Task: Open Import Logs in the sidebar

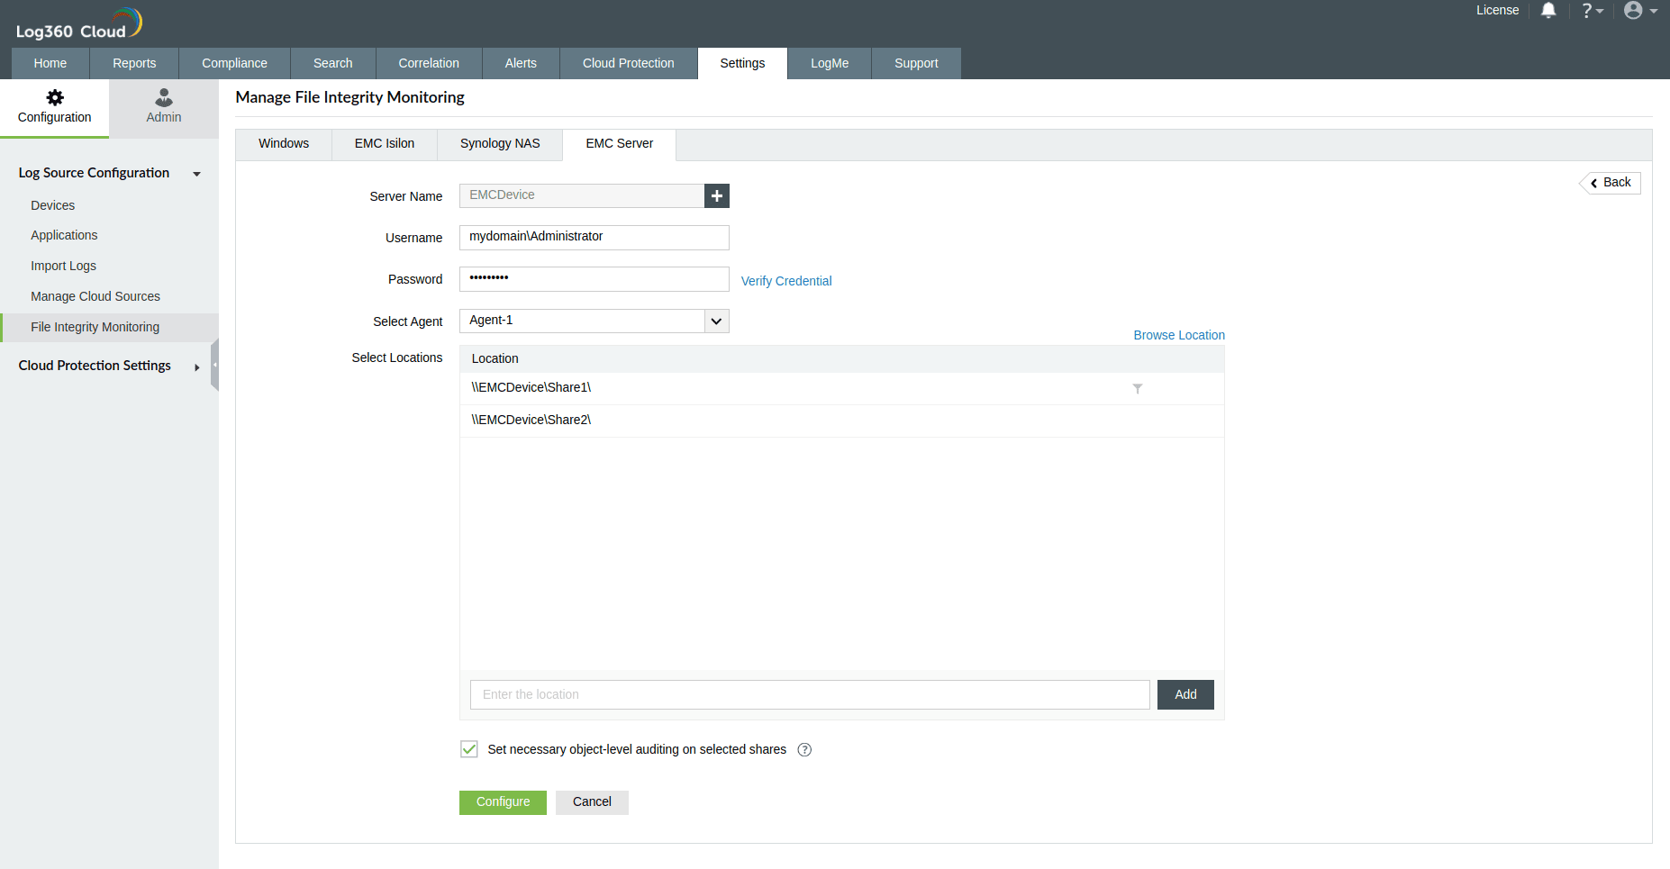Action: pyautogui.click(x=63, y=266)
